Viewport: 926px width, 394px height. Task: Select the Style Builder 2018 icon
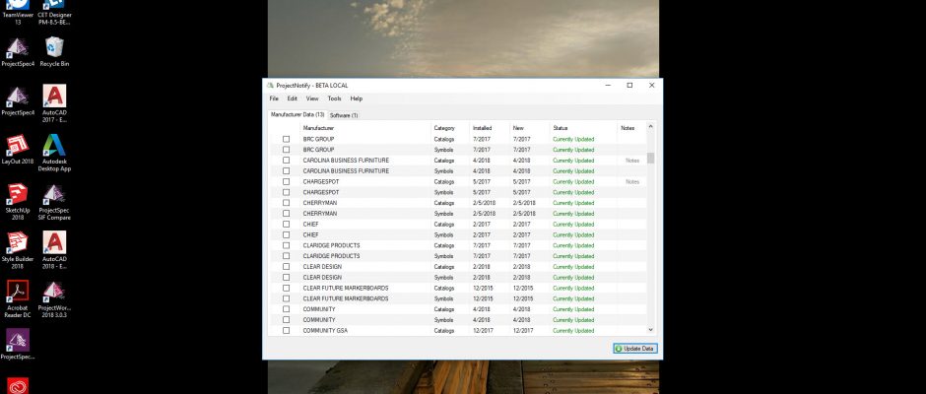click(18, 250)
